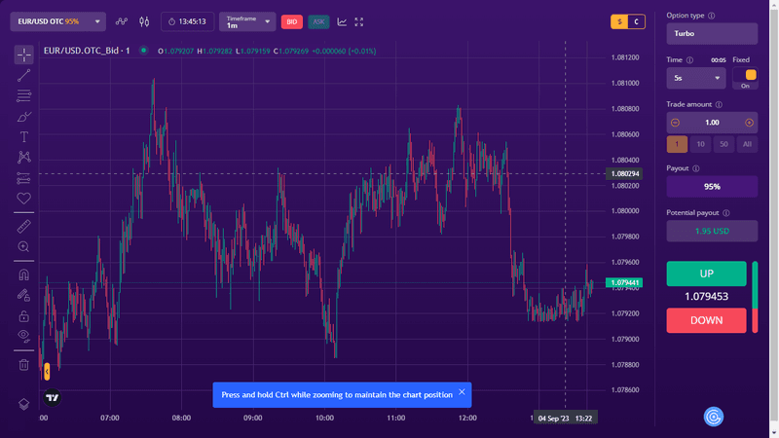Open the chart patterns tool
Viewport: 779px width, 438px height.
23,158
